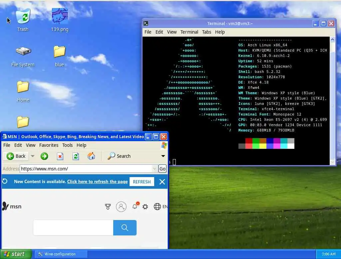Open the browser View menu
This screenshot has width=341, height=259.
[x=31, y=145]
